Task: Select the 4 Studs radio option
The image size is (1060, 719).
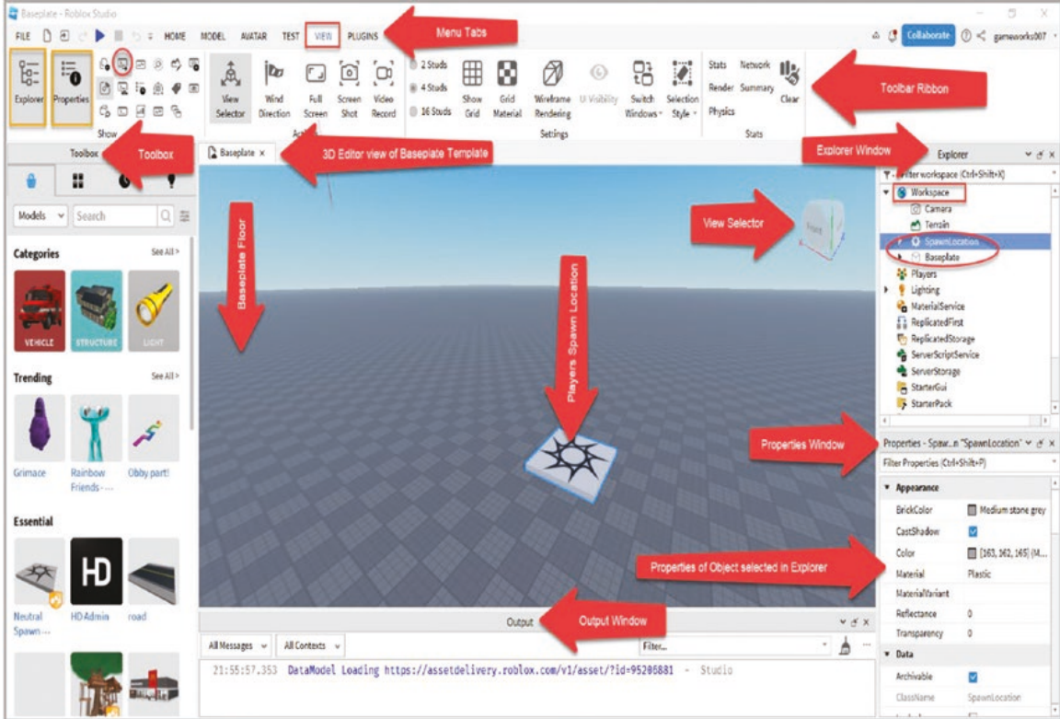Action: click(x=414, y=88)
